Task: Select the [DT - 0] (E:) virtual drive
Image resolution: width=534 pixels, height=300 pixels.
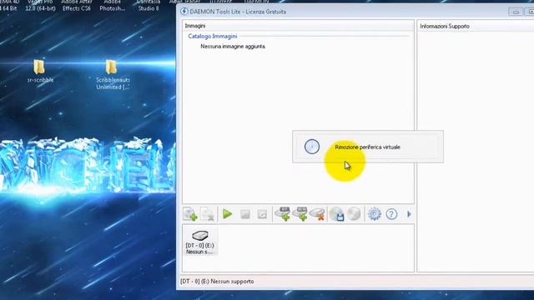Action: 200,242
